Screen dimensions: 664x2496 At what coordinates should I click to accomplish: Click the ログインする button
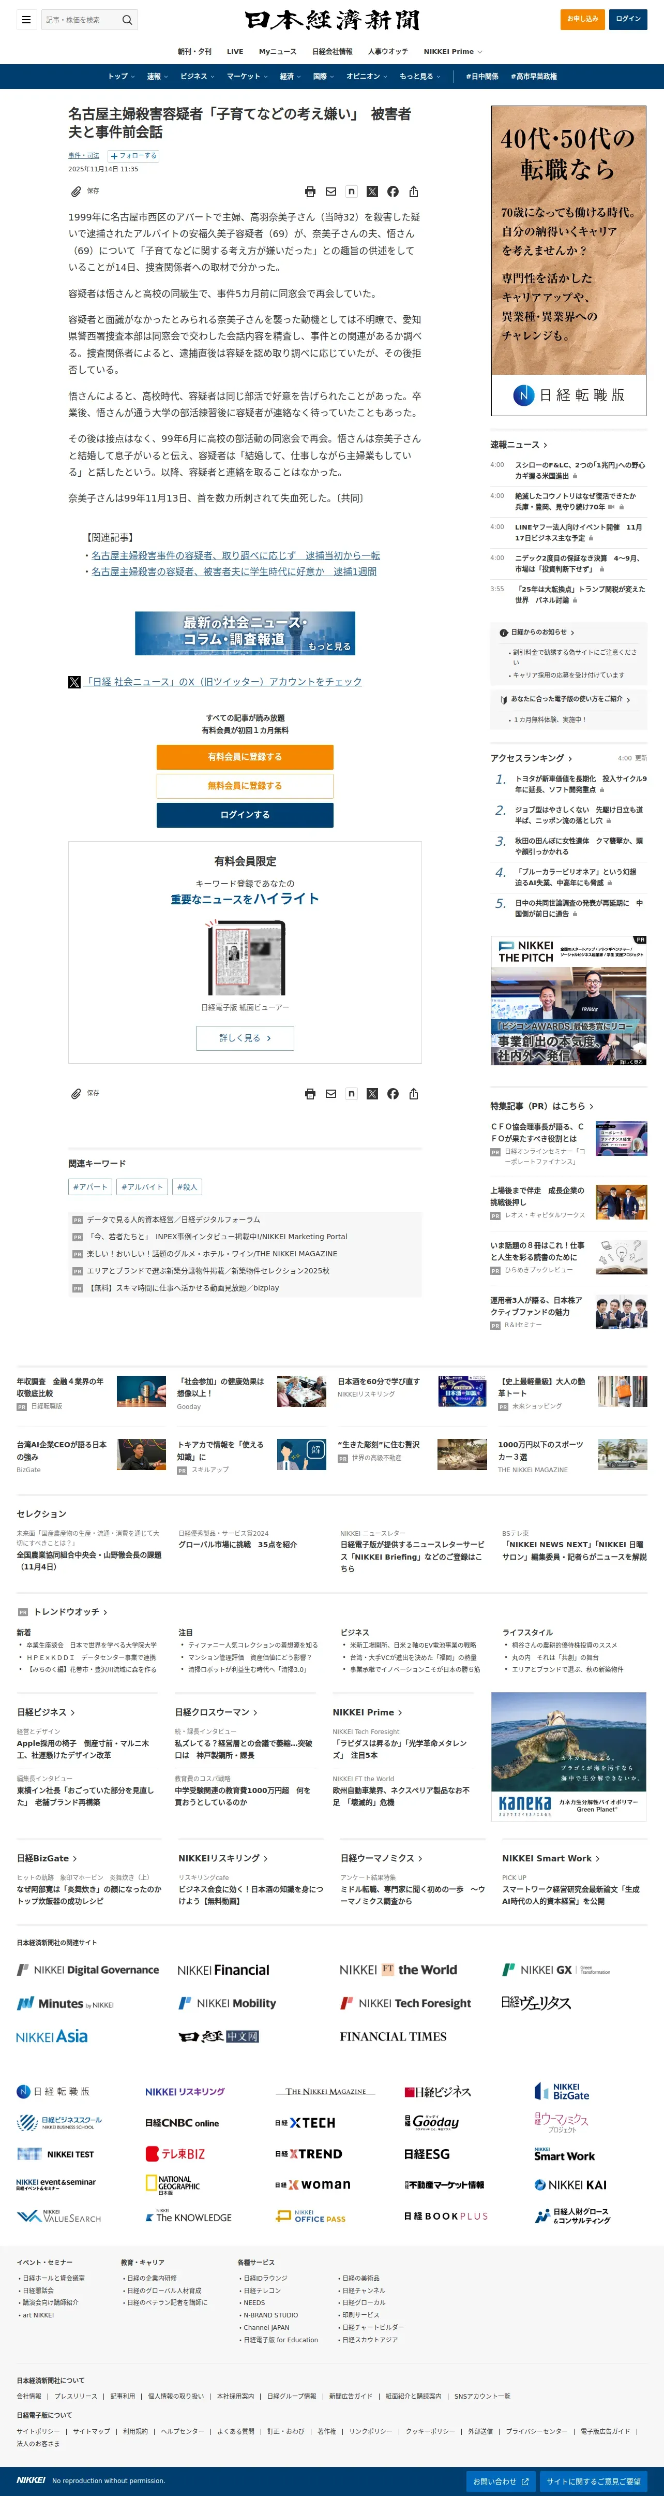[x=245, y=815]
